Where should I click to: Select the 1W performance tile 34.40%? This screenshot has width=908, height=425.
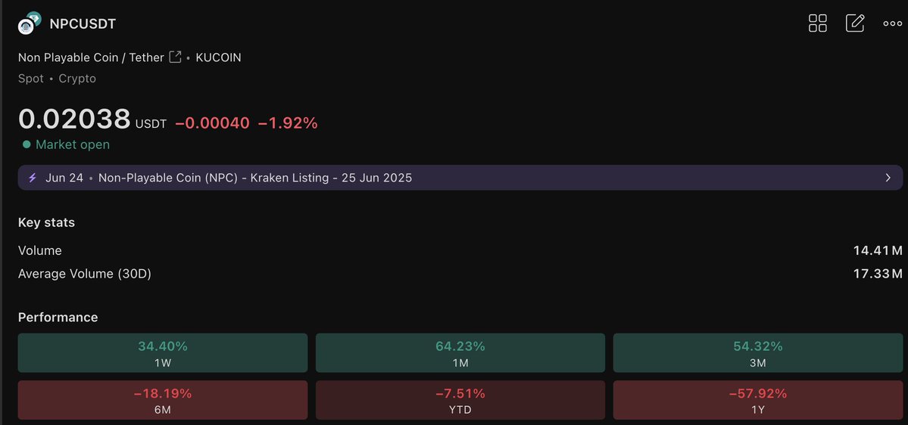(163, 352)
